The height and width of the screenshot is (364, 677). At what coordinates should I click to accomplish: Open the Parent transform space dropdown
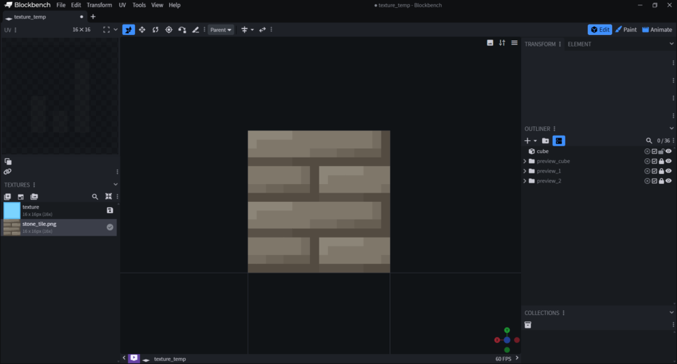(221, 30)
